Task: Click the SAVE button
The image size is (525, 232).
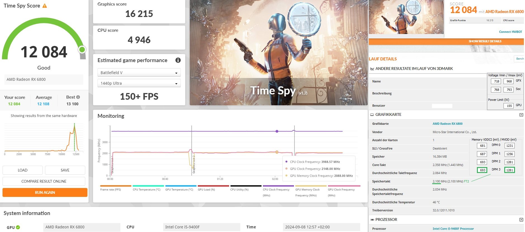Action: coord(65,170)
